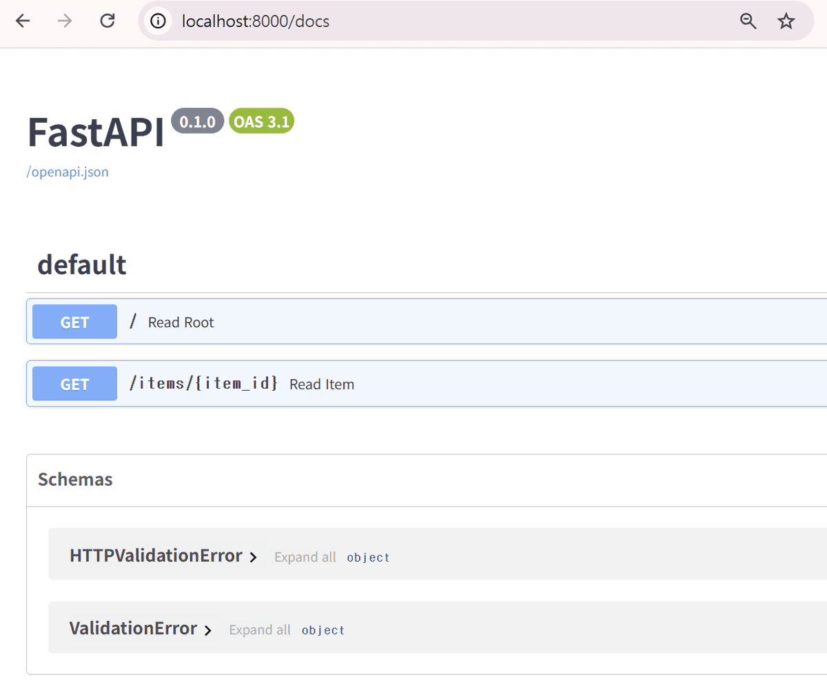Focus the localhost:8000/docs address bar
This screenshot has height=689, width=827.
[x=413, y=21]
